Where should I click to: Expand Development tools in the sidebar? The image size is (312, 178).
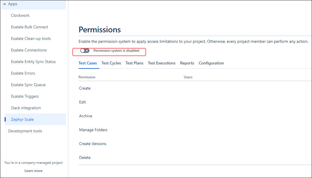pos(25,131)
